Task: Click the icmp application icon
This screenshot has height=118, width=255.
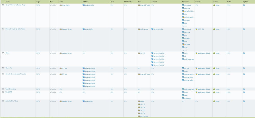Action: point(183,92)
